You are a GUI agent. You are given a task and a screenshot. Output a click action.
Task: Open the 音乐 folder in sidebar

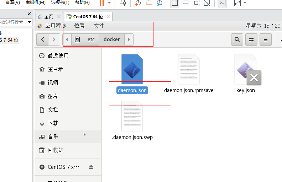68,137
